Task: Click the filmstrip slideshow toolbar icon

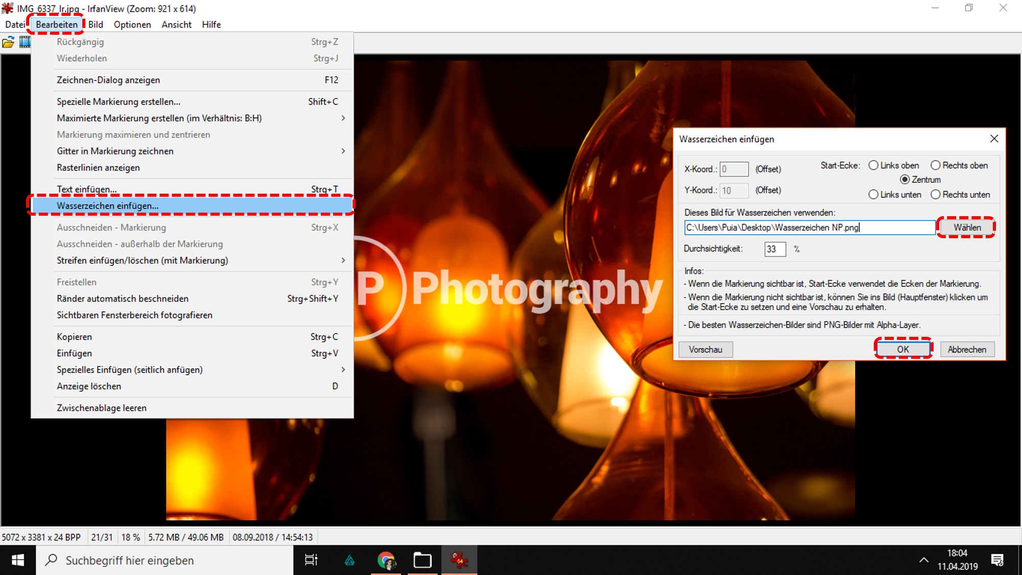Action: click(x=25, y=42)
